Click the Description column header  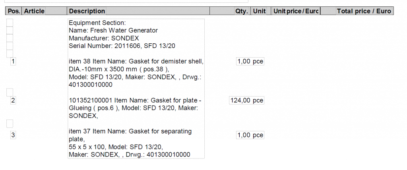coord(87,11)
